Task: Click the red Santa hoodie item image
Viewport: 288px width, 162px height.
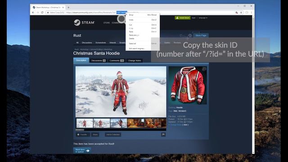Action: (188, 85)
